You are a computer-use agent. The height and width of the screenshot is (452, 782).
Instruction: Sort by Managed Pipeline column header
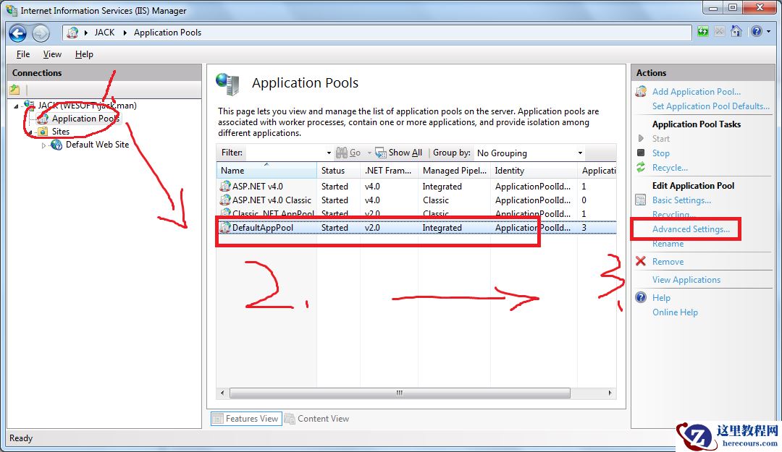pos(454,171)
